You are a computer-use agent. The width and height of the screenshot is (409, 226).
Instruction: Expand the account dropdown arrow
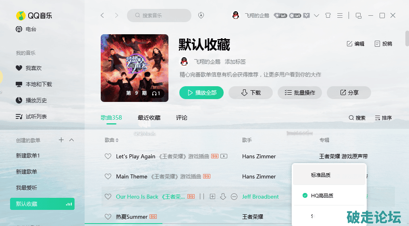coord(316,16)
